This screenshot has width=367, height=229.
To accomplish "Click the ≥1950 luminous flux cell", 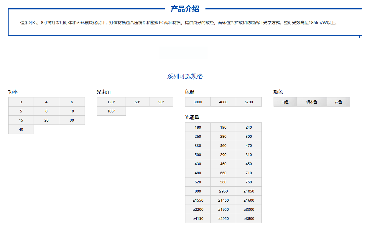I will coord(223,209).
